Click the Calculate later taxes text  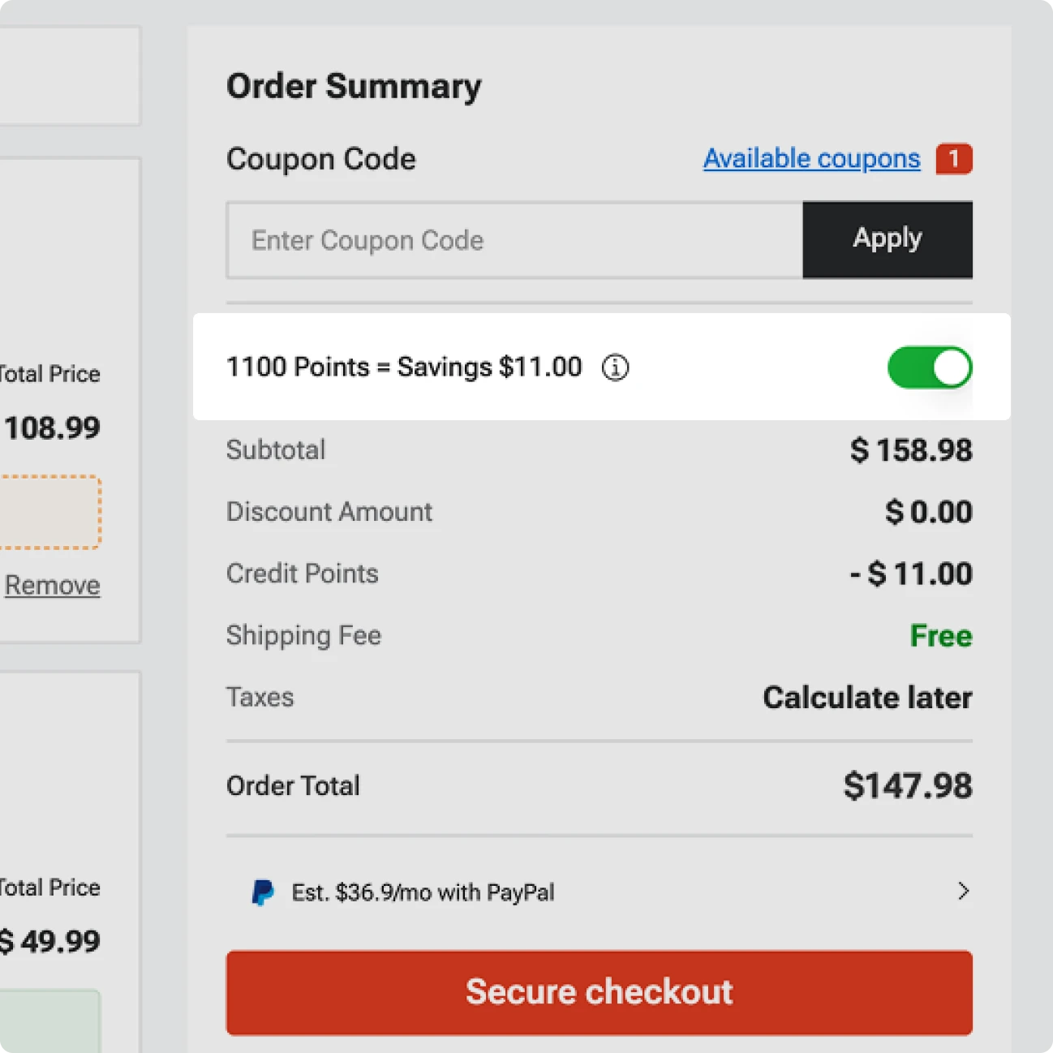tap(866, 698)
